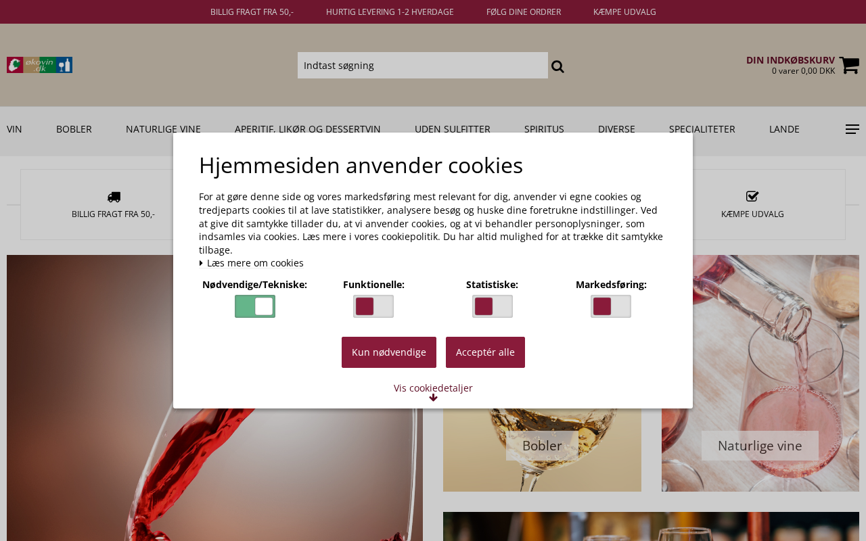Click the search magnifier icon
Image resolution: width=866 pixels, height=541 pixels.
pyautogui.click(x=557, y=66)
